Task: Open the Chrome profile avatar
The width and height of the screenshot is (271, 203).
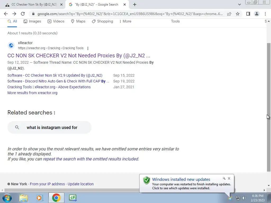Action: click(x=257, y=14)
